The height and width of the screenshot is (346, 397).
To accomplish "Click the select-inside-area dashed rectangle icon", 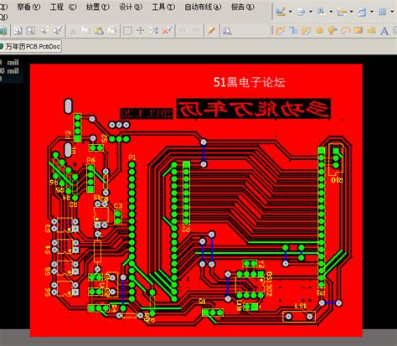I will click(127, 30).
